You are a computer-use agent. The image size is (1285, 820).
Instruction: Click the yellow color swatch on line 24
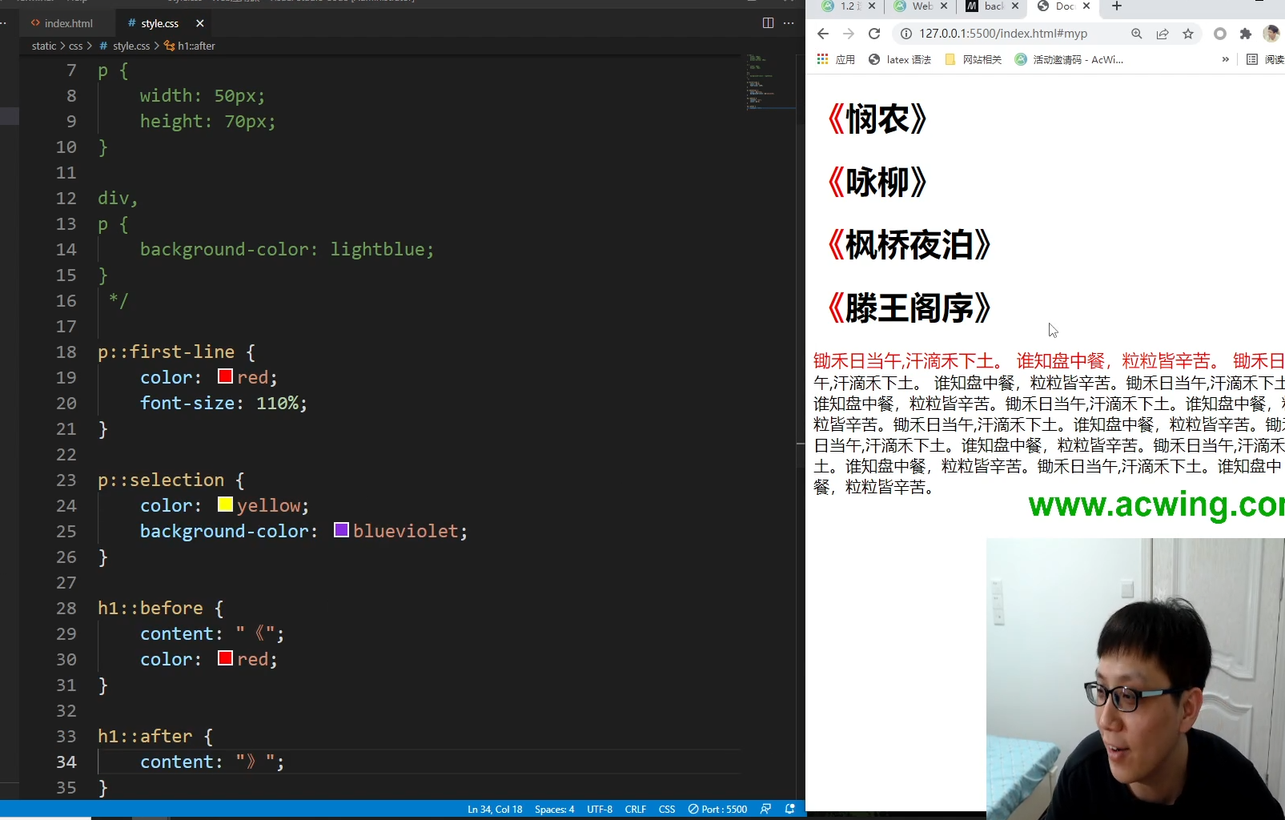225,504
